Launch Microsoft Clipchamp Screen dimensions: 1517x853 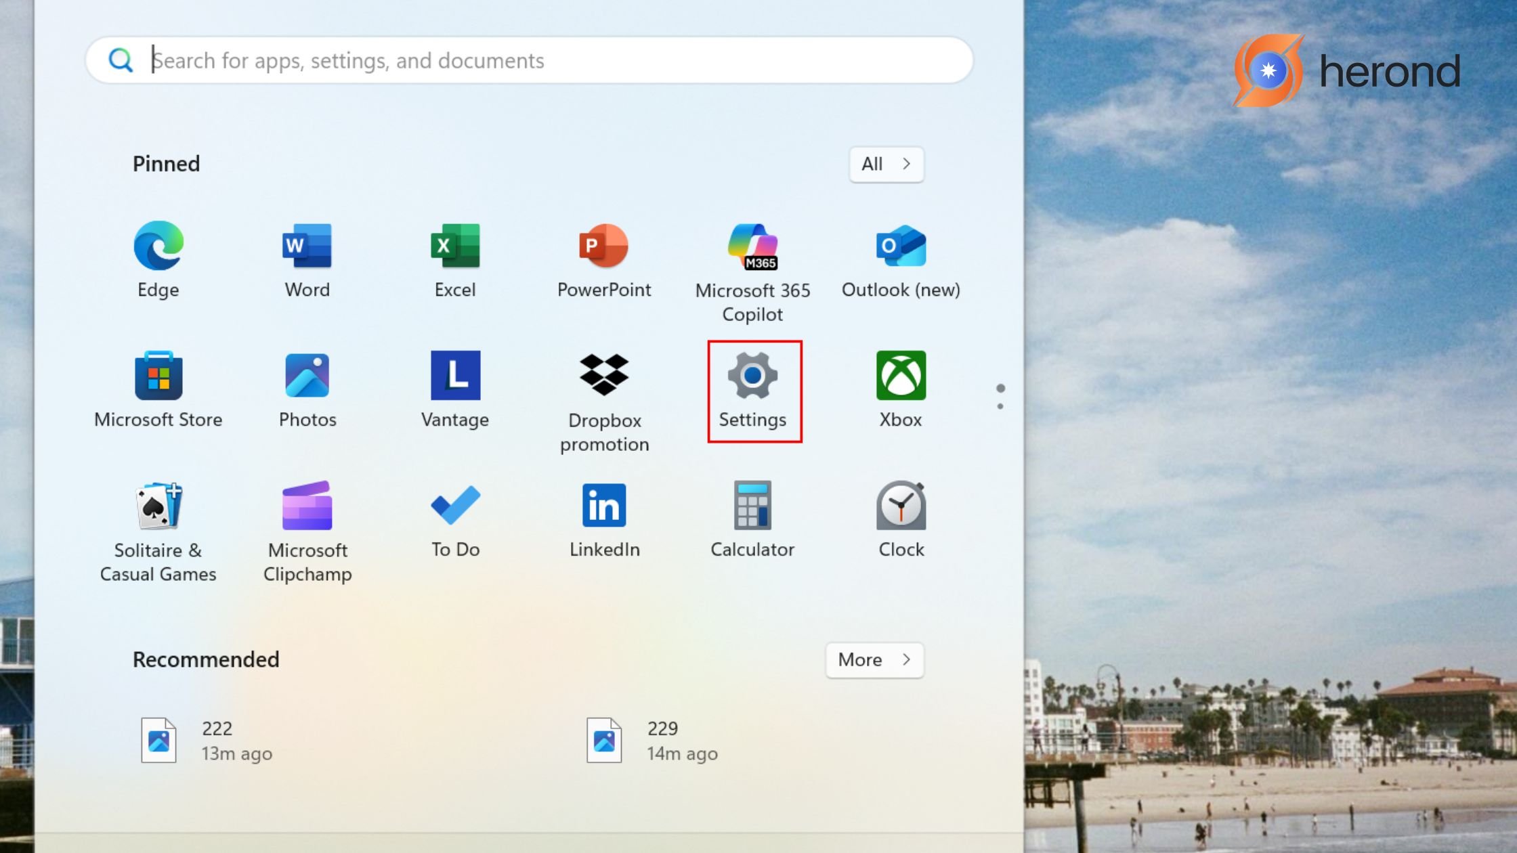click(307, 506)
